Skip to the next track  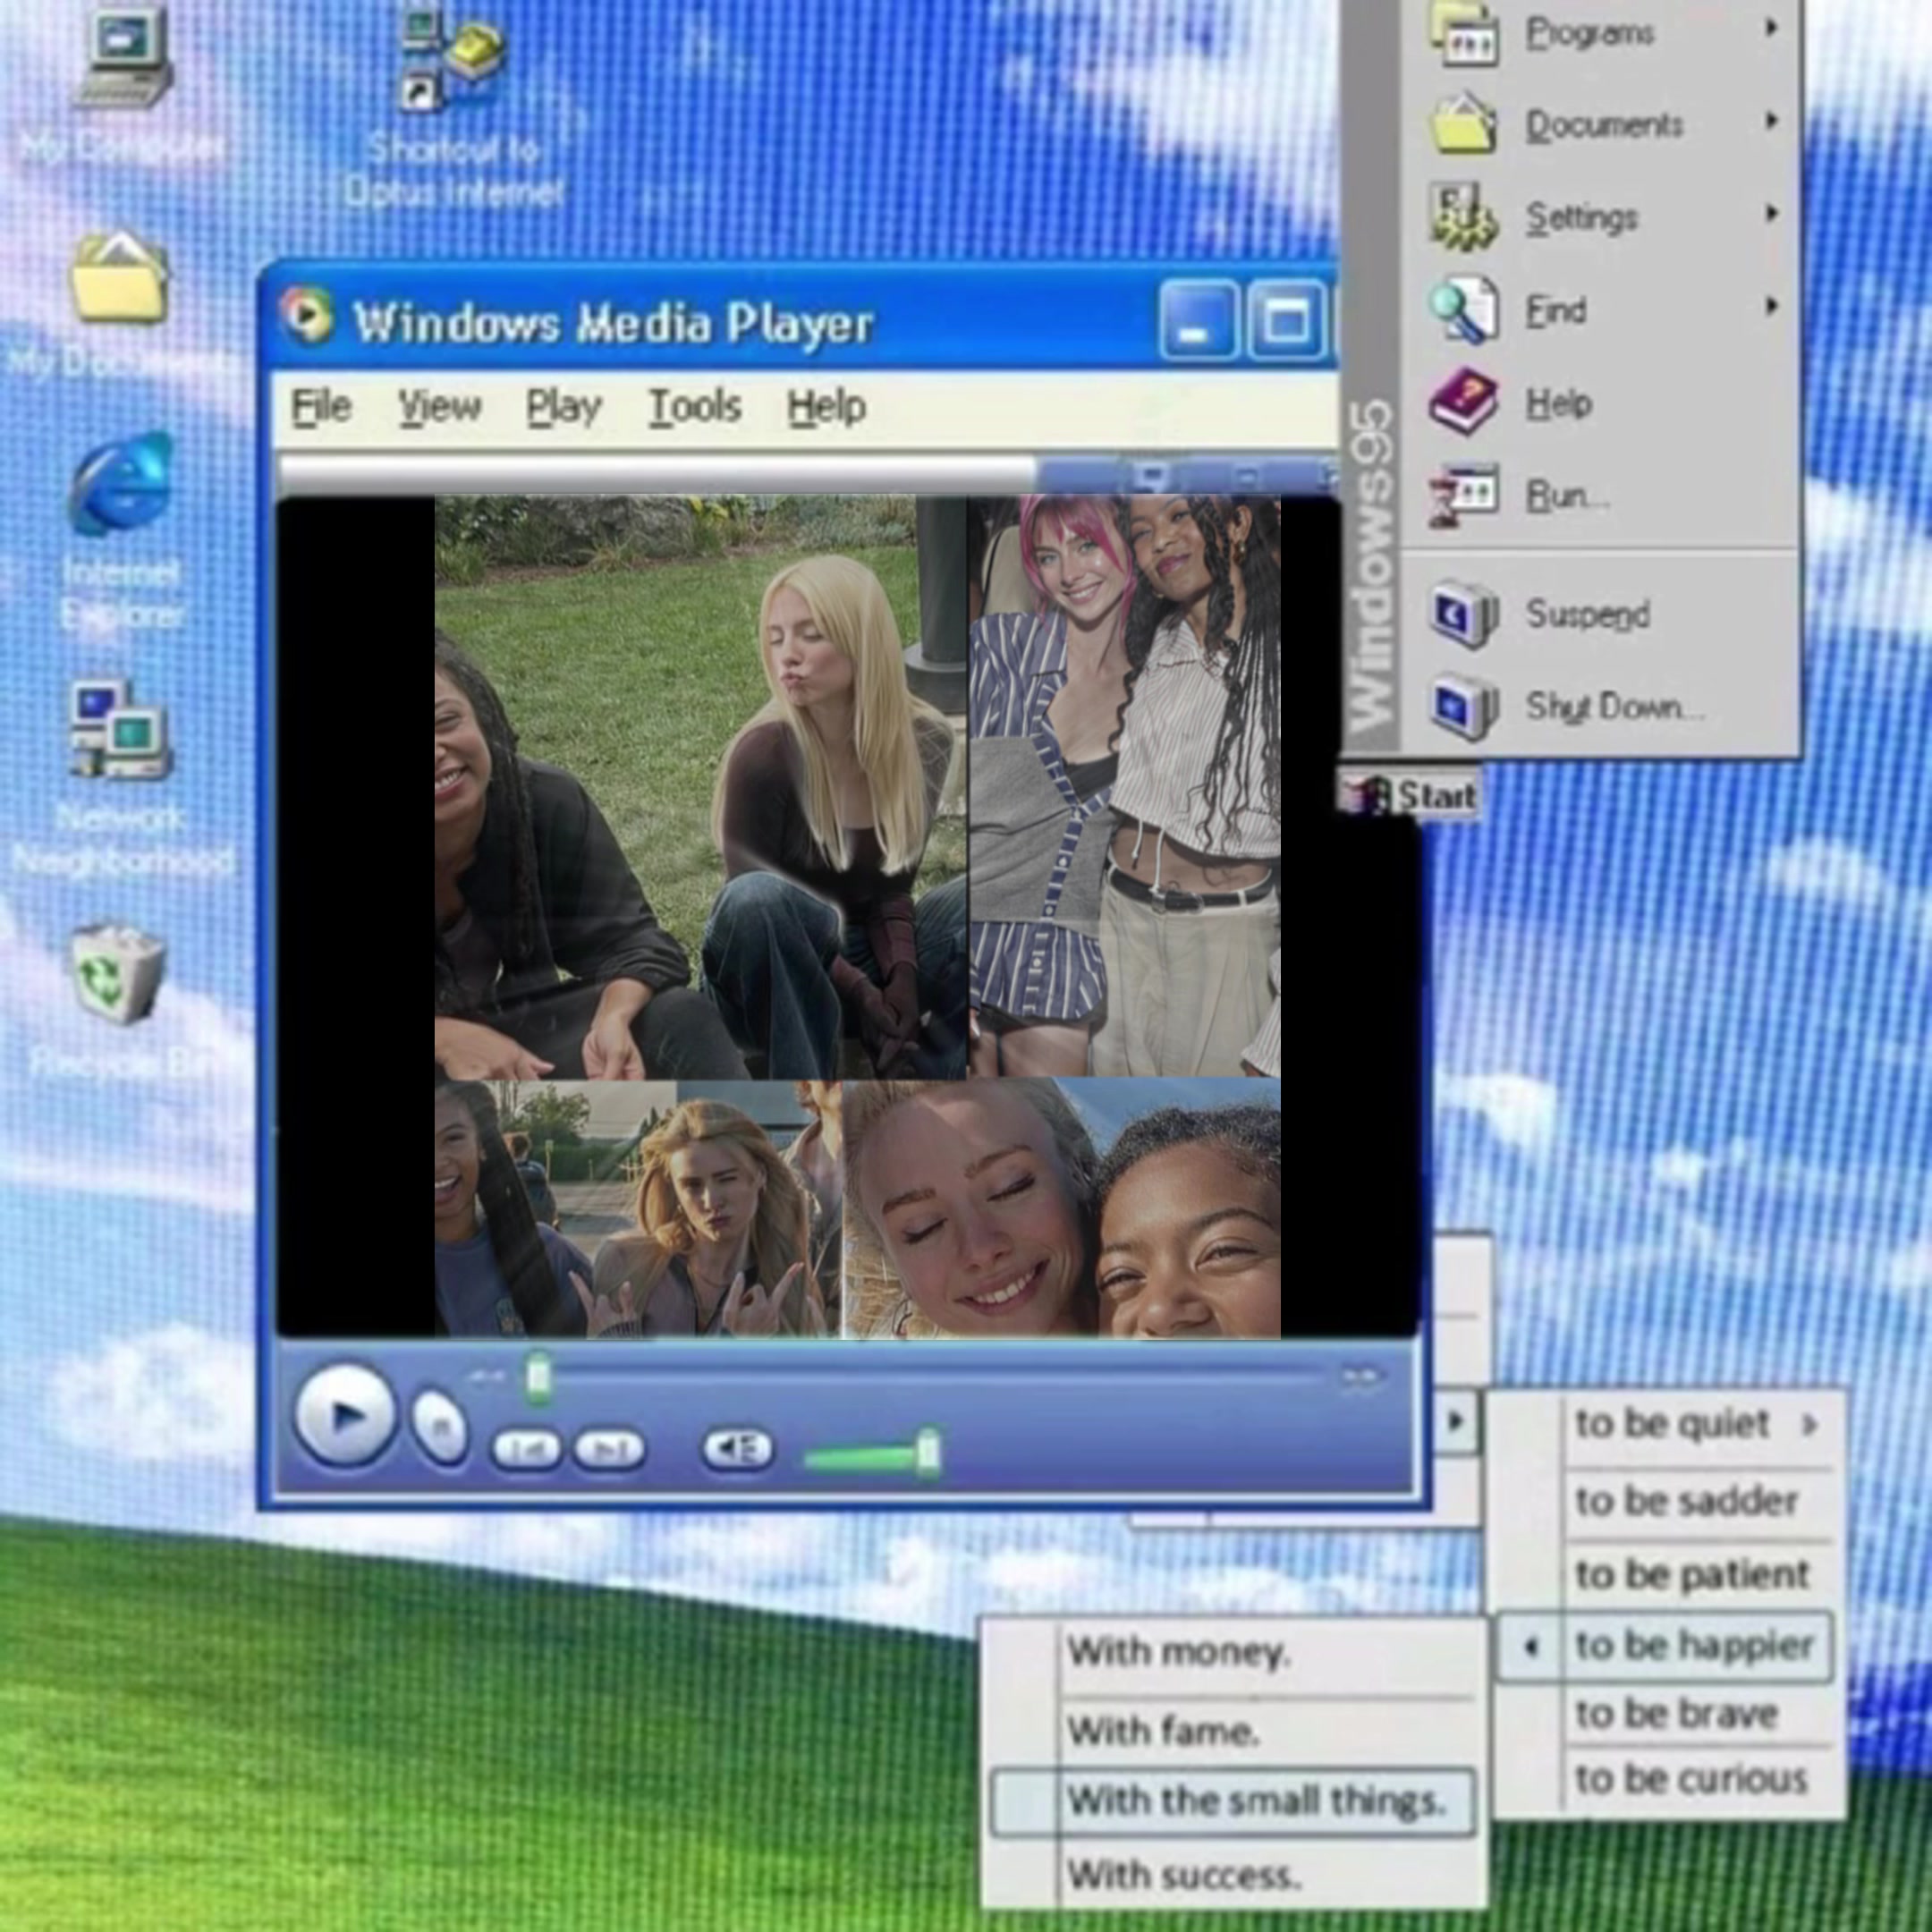click(x=609, y=1449)
